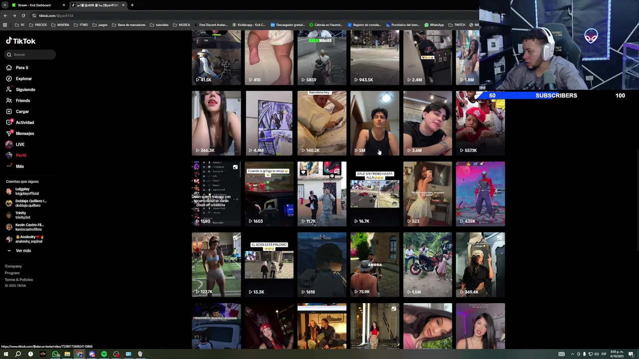The image size is (639, 359).
Task: Open the tutoriales bookmarks folder
Action: (159, 25)
